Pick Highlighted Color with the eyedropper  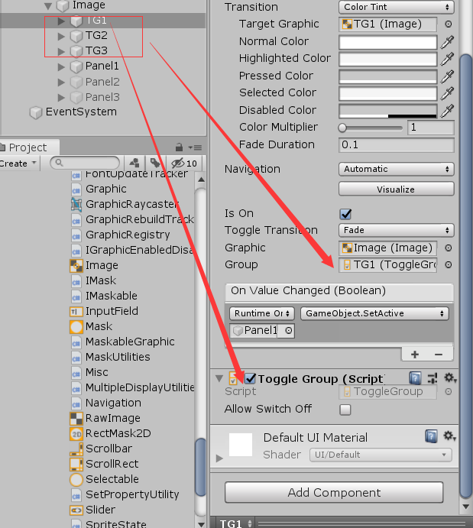point(447,59)
